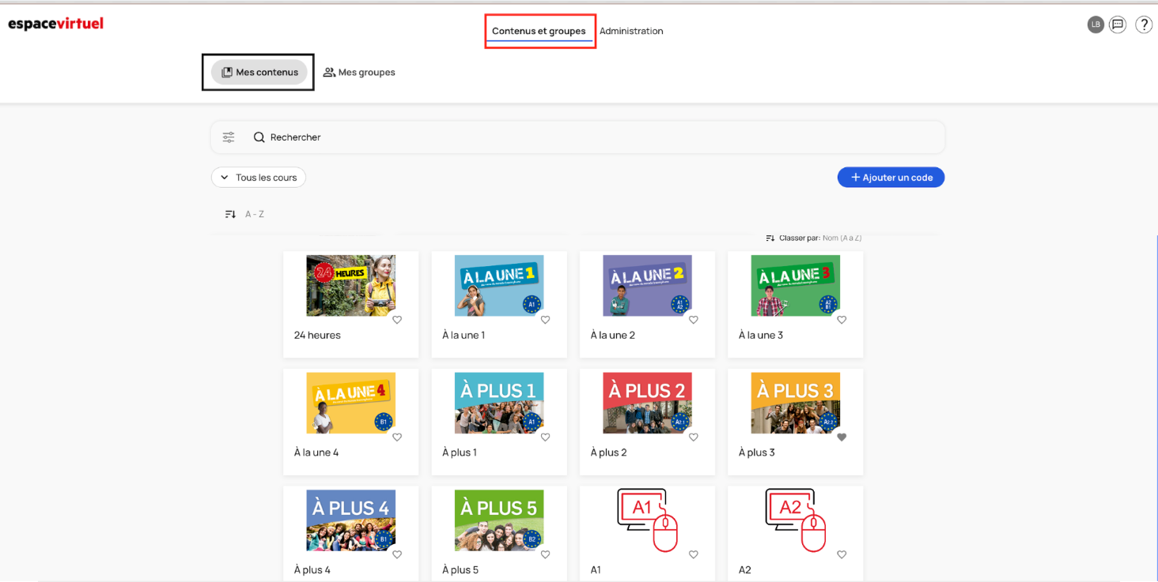The width and height of the screenshot is (1158, 582).
Task: Open the help question mark icon
Action: 1144,24
